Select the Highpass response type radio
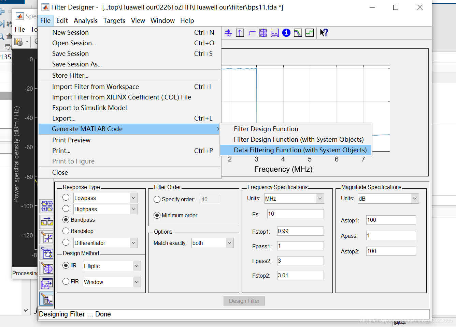The image size is (456, 327). point(66,209)
